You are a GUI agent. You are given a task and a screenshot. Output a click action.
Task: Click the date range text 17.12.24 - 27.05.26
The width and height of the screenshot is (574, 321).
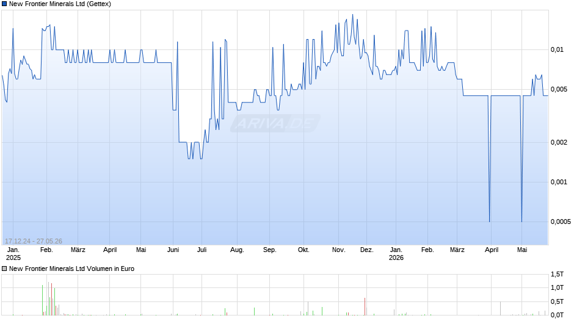click(34, 241)
